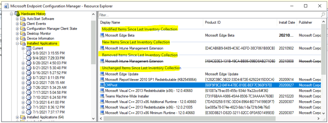Click the list horizontal scroll left arrow
The height and width of the screenshot is (123, 328).
[101, 119]
